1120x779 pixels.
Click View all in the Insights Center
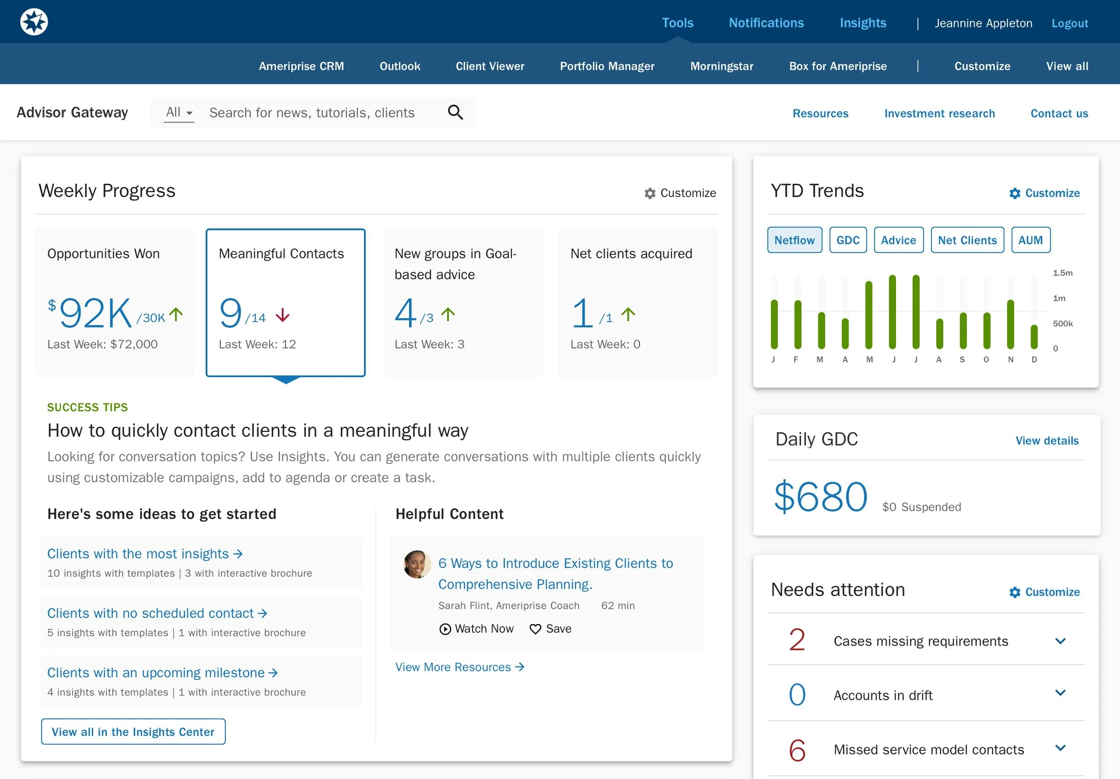coord(133,731)
